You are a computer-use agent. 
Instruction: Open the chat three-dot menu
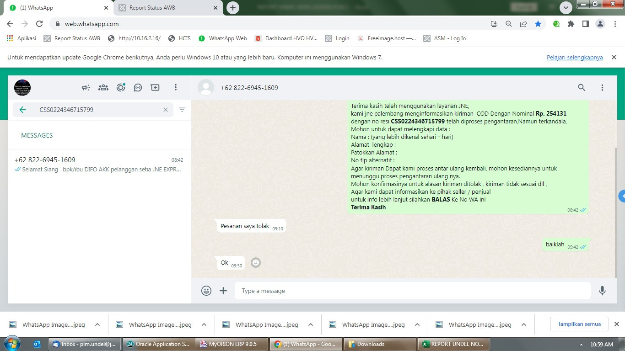pos(602,87)
